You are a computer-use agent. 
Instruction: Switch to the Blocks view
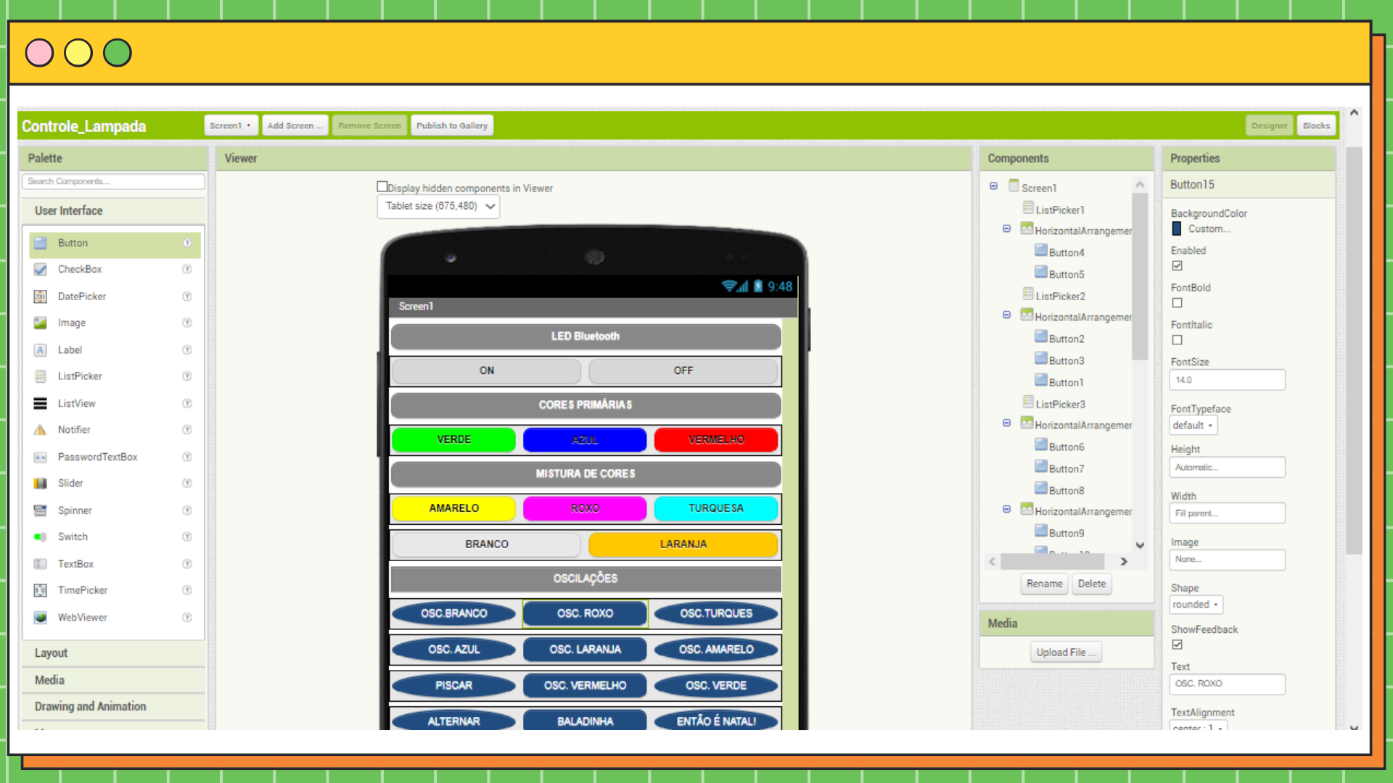click(1315, 125)
